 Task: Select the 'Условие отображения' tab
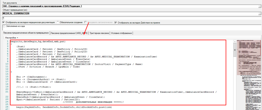[121, 33]
